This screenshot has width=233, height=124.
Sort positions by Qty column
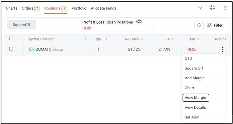[x=107, y=39]
